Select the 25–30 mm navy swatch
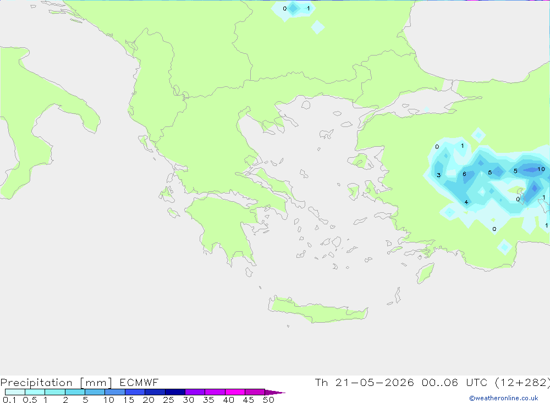550x403 pixels. 175,392
